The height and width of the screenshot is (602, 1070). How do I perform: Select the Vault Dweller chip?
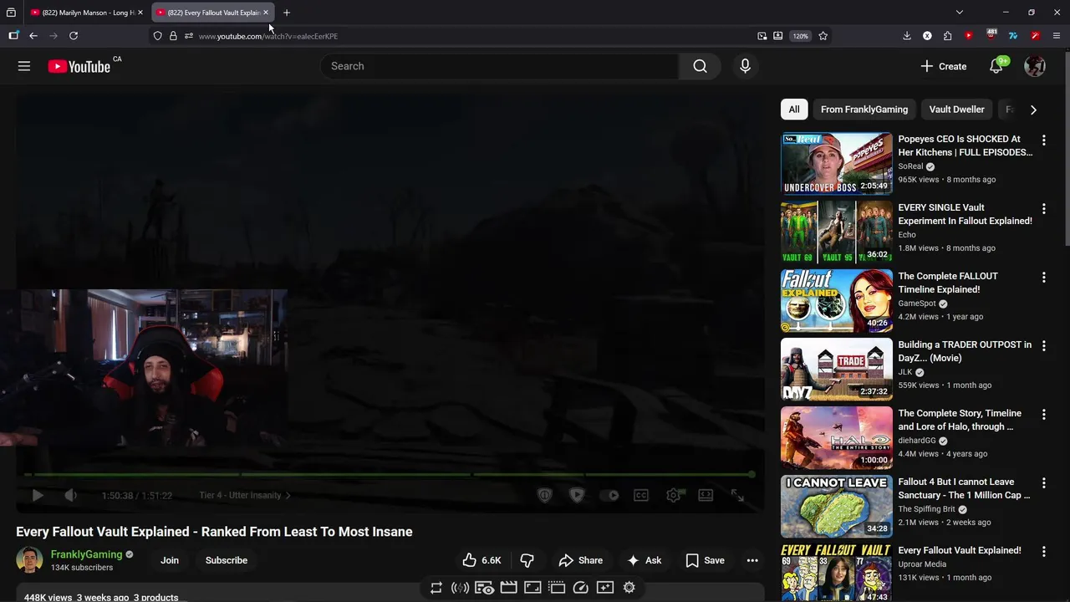click(956, 110)
